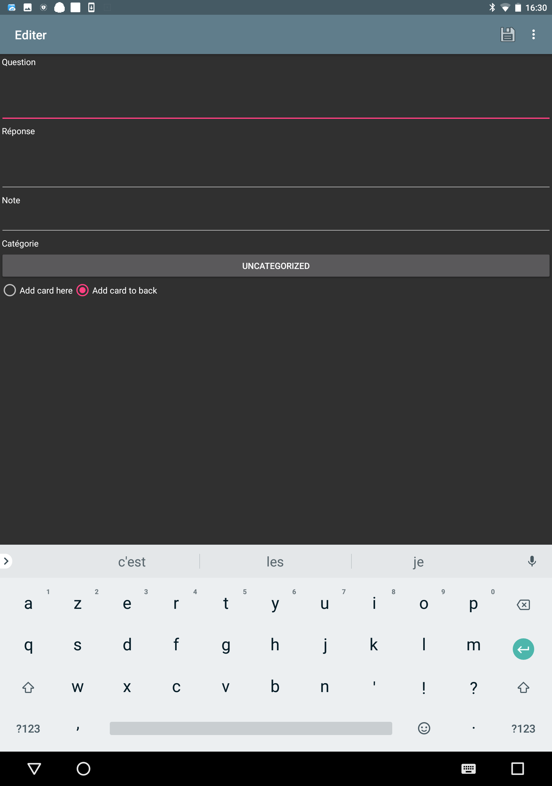Tap the letter s key
The width and height of the screenshot is (552, 786).
coord(78,646)
